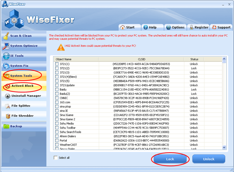Image resolution: width=234 pixels, height=172 pixels.
Task: Click the IE Tools Internet Explorer icon
Action: (x=6, y=56)
